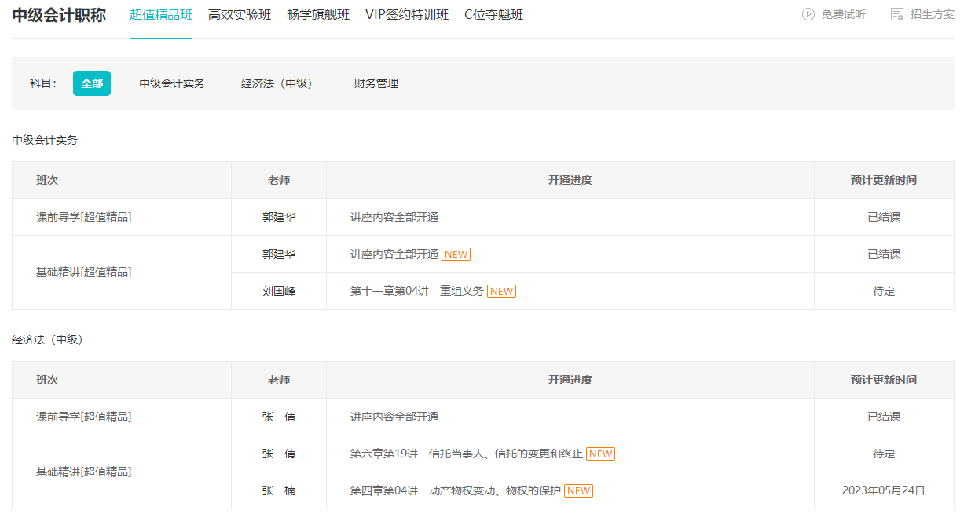This screenshot has height=518, width=960.
Task: Filter by subject 中级会计实务
Action: [172, 83]
